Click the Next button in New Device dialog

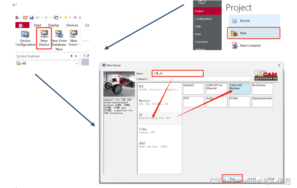232,179
